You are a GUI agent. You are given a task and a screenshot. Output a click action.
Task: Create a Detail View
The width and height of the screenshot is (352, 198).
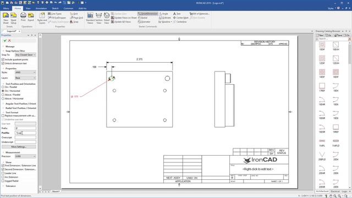pyautogui.click(x=107, y=18)
